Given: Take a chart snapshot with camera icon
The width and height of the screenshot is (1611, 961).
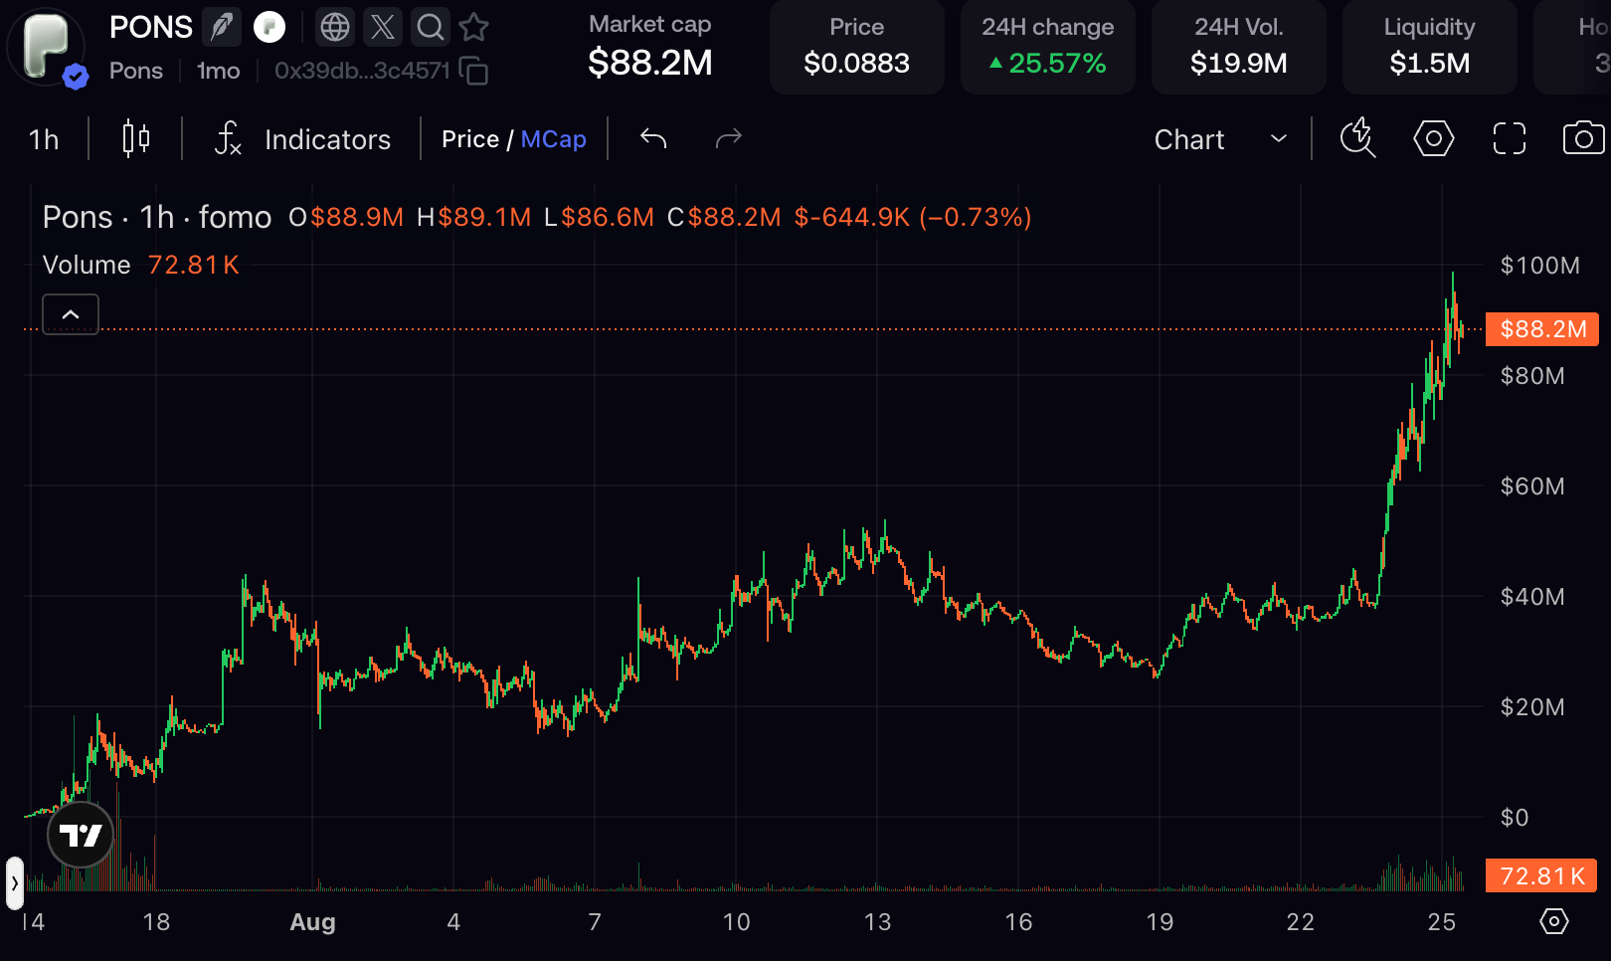Looking at the screenshot, I should click(x=1583, y=138).
